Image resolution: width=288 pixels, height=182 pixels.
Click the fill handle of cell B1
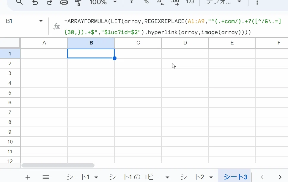click(114, 58)
